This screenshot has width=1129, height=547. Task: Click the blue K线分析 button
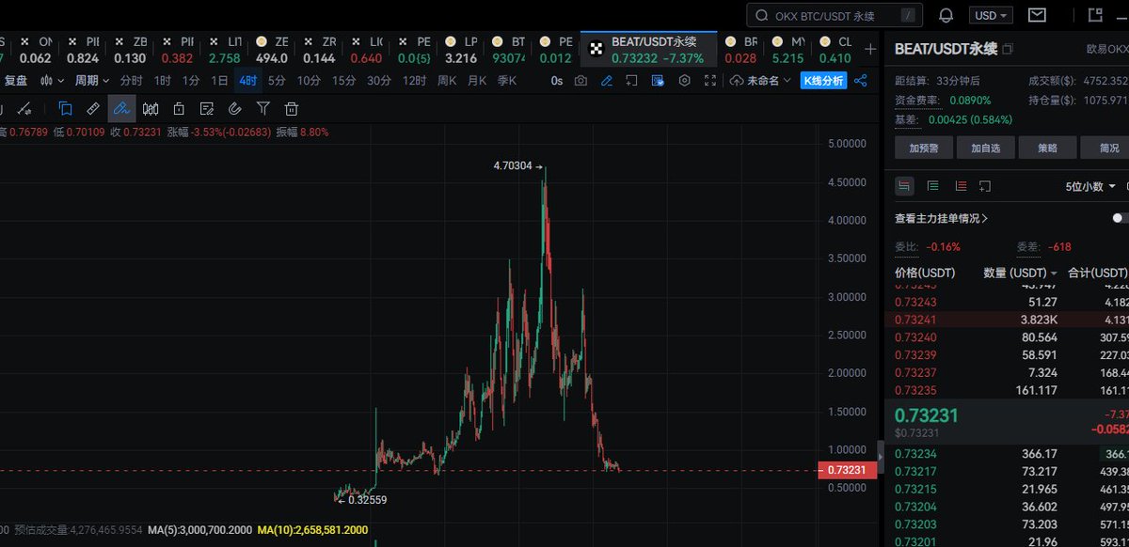click(x=823, y=81)
